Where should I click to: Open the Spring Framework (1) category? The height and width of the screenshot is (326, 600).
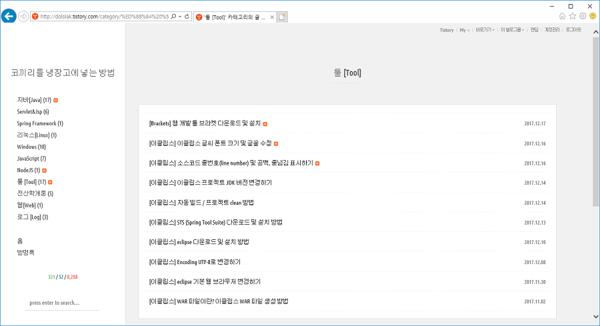(x=40, y=123)
